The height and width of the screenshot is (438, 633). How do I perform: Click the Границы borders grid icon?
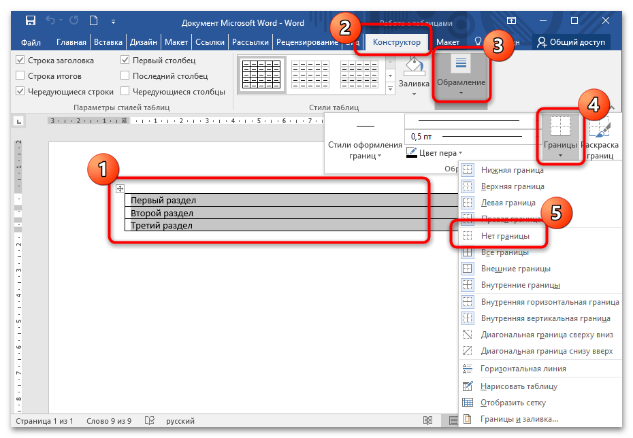pos(560,126)
